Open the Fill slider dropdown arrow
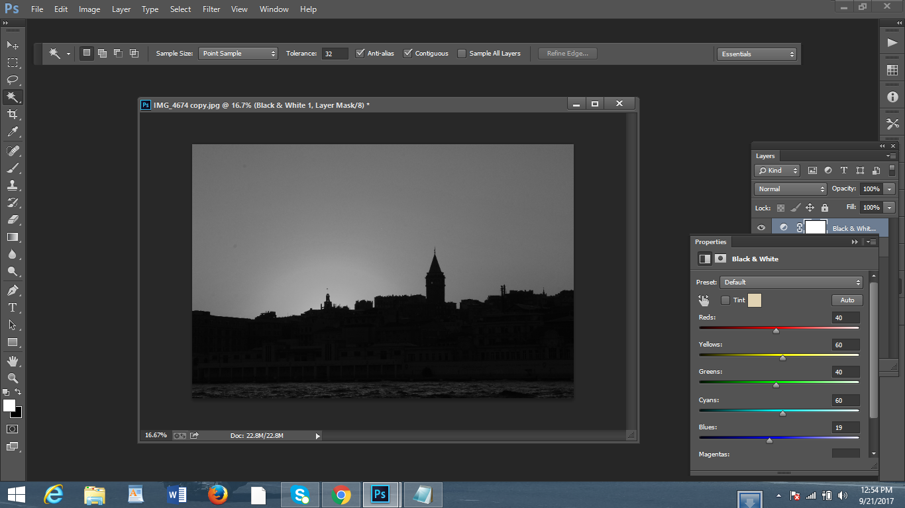Screen dimensions: 905x508 890,208
